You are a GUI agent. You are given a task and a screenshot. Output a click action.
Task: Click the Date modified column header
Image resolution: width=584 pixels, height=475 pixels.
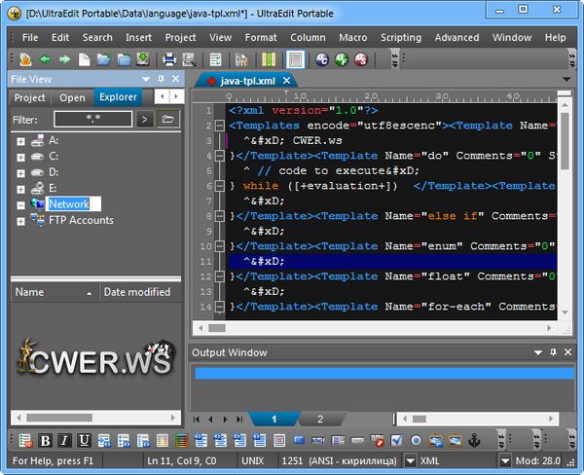pos(136,292)
